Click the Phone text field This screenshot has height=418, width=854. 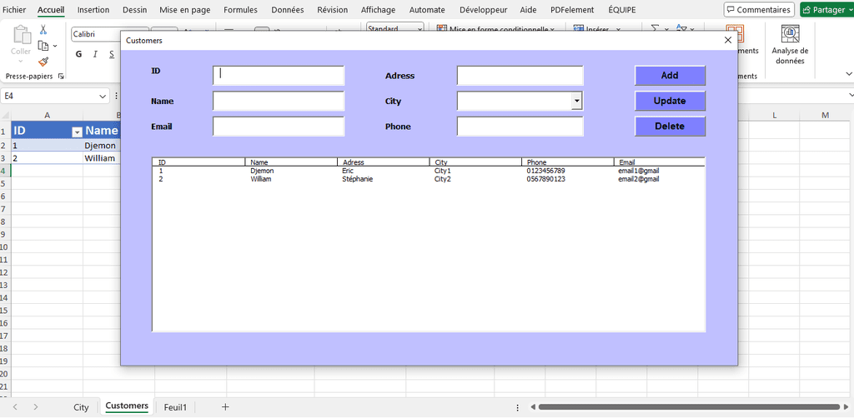pos(520,126)
